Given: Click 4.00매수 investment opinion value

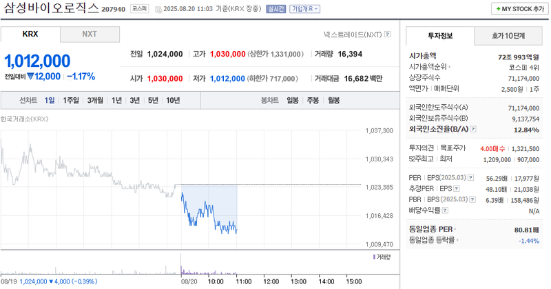Looking at the screenshot, I should click(x=492, y=149).
